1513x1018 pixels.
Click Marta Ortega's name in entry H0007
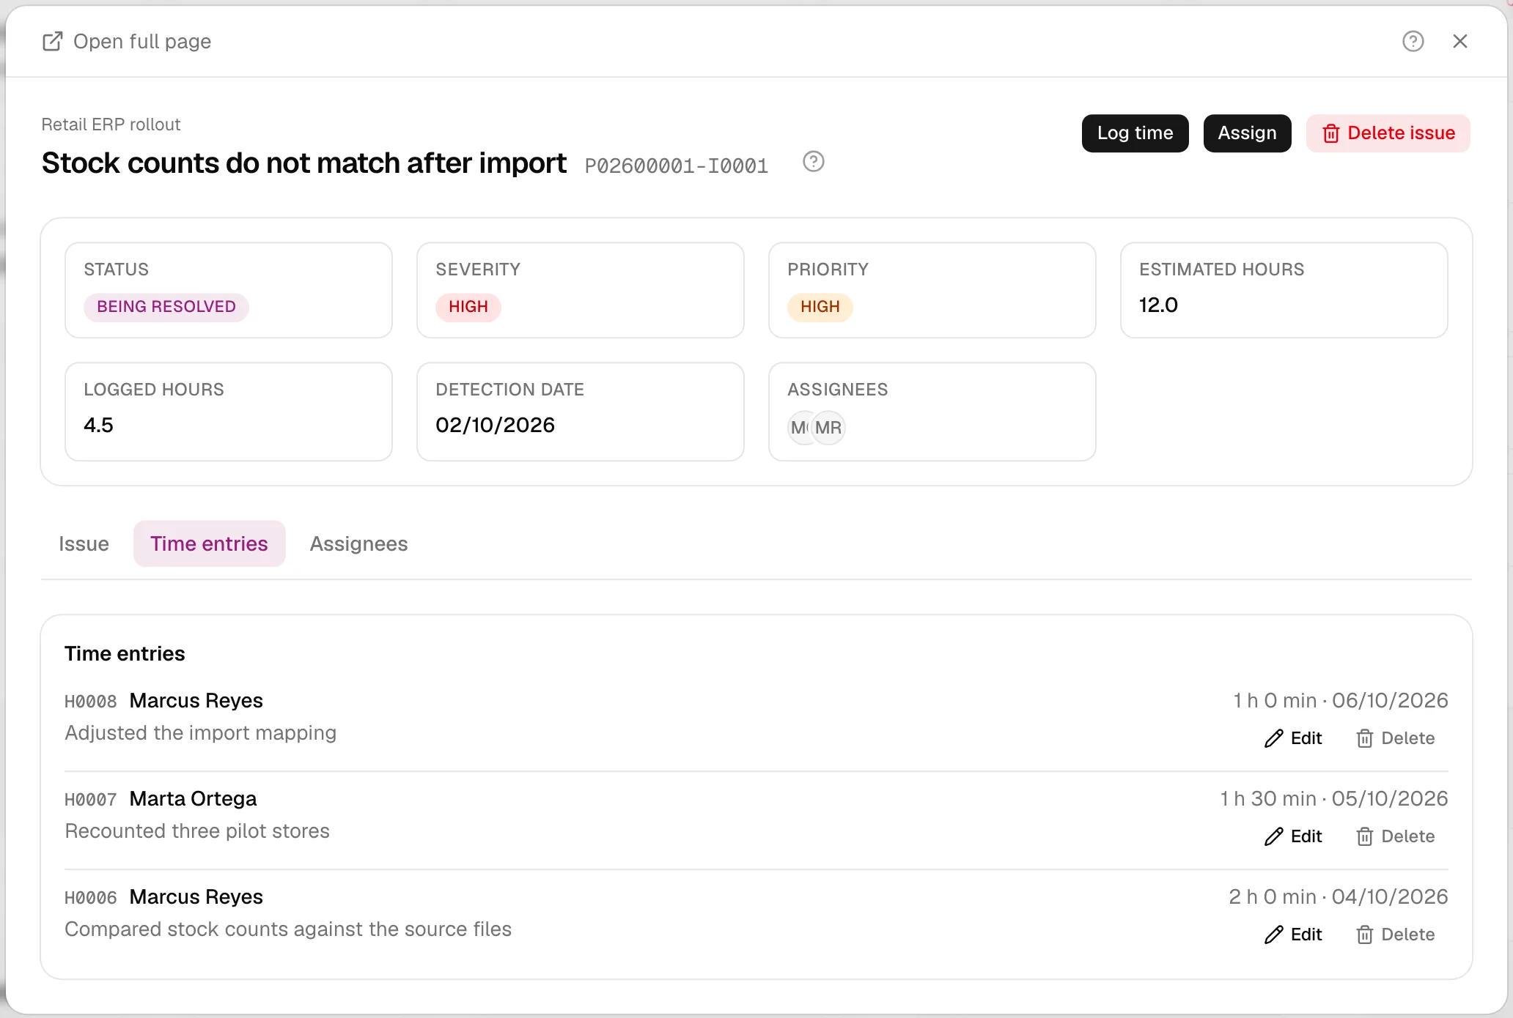(193, 799)
